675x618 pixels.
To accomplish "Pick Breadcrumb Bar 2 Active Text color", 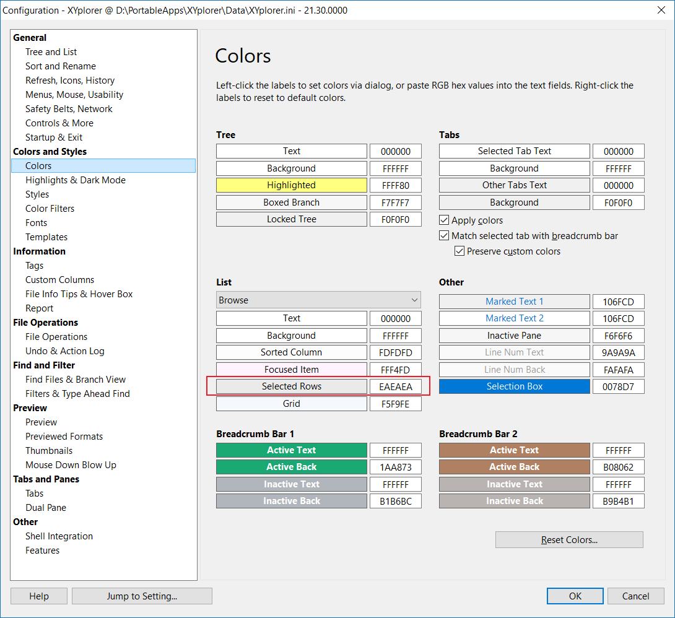I will (514, 450).
